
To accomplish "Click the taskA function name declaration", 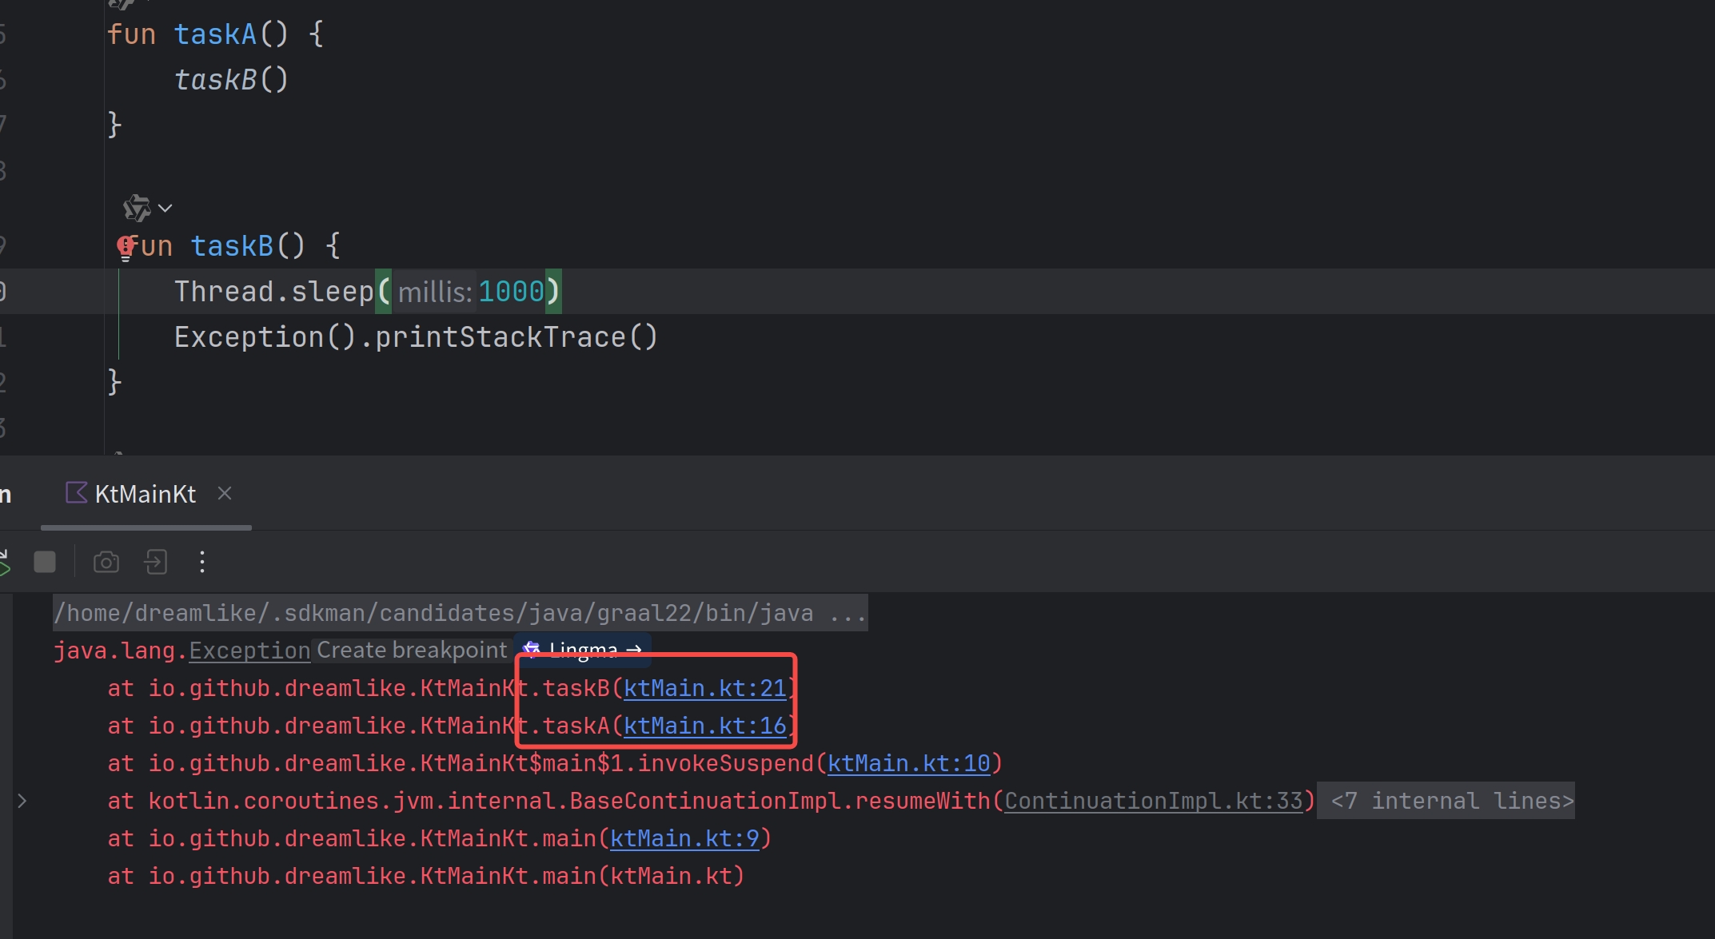I will [x=215, y=34].
